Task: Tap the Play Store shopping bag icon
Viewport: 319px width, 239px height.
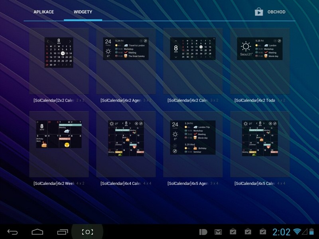Action: tap(259, 12)
